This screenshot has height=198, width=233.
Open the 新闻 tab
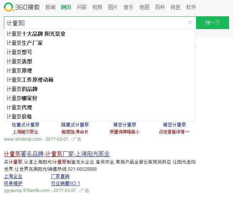click(x=51, y=7)
